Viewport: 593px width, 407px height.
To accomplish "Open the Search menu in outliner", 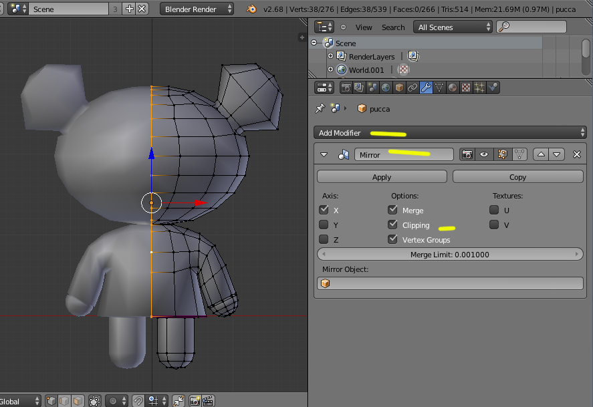I will [393, 27].
